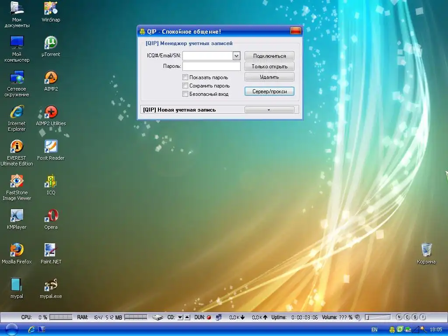Close the QIP login window
448x336 pixels.
coord(295,31)
